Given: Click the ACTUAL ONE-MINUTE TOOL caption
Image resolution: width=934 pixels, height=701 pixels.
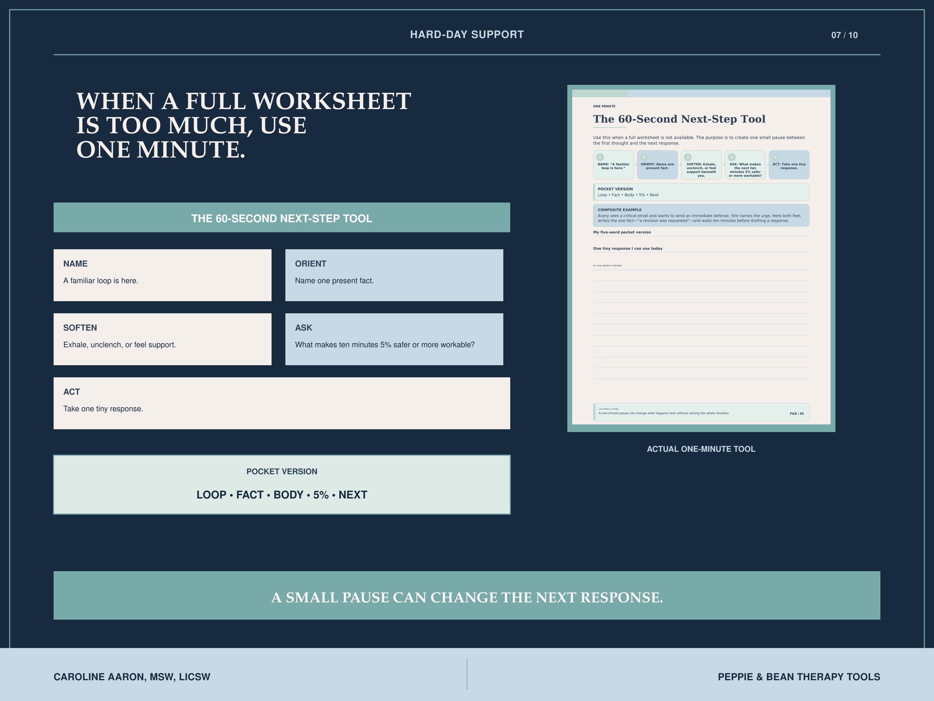Looking at the screenshot, I should pos(701,449).
